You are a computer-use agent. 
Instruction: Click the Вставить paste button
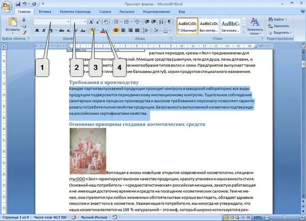tap(12, 26)
